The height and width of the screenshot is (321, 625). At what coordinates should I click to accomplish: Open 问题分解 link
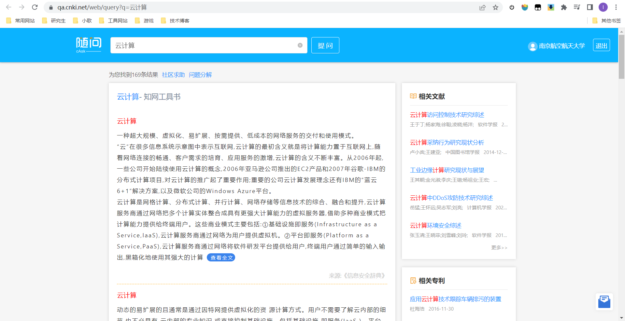[200, 75]
